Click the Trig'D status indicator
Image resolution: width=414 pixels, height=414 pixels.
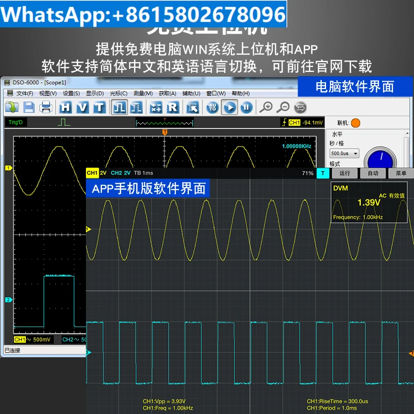pyautogui.click(x=16, y=122)
